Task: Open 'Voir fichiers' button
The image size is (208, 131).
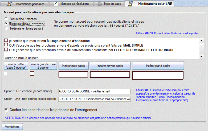Action: pos(12,127)
